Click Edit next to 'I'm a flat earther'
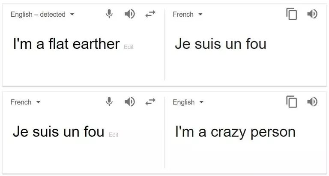The width and height of the screenshot is (329, 176). coord(129,47)
